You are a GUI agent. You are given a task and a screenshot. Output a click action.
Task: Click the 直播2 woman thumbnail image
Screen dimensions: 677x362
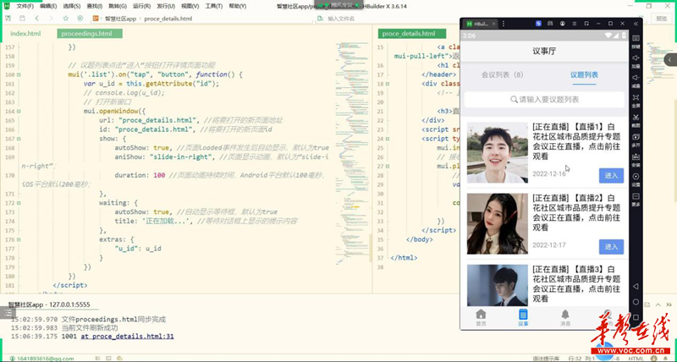pyautogui.click(x=491, y=224)
